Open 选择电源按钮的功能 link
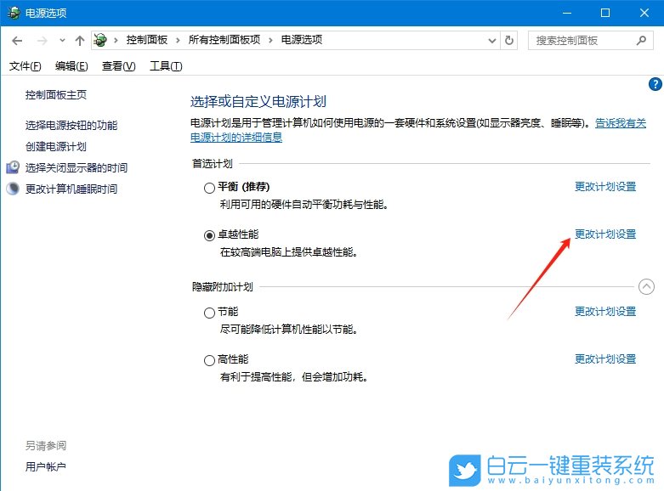Screen dimensions: 664x491 71,125
